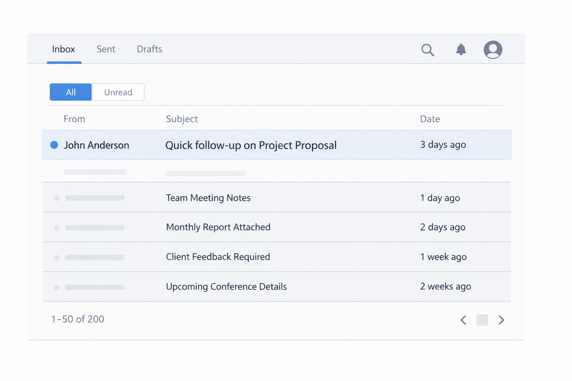This screenshot has width=572, height=381.
Task: Open the email Upcoming Conference Details
Action: (x=226, y=286)
